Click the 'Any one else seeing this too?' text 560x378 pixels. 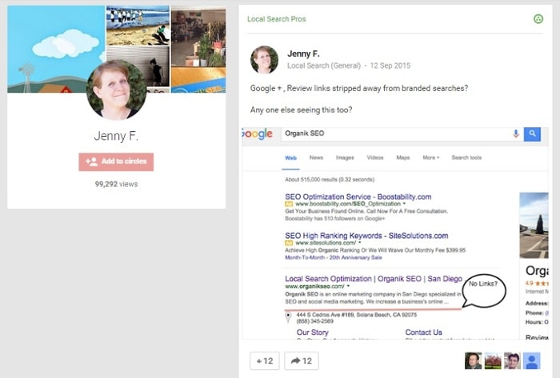(301, 109)
